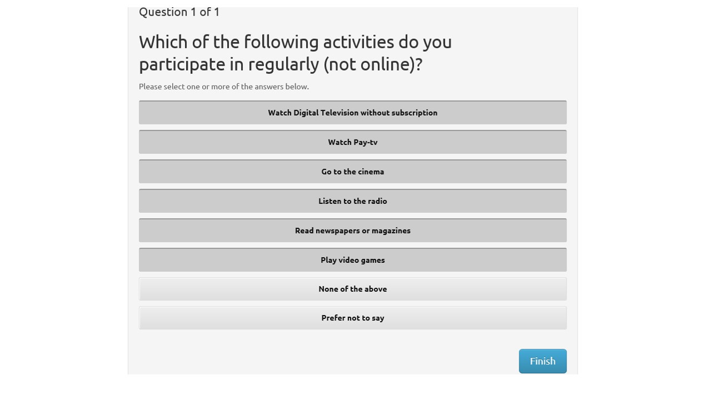Pick Read newspapers or magazines

(352, 231)
